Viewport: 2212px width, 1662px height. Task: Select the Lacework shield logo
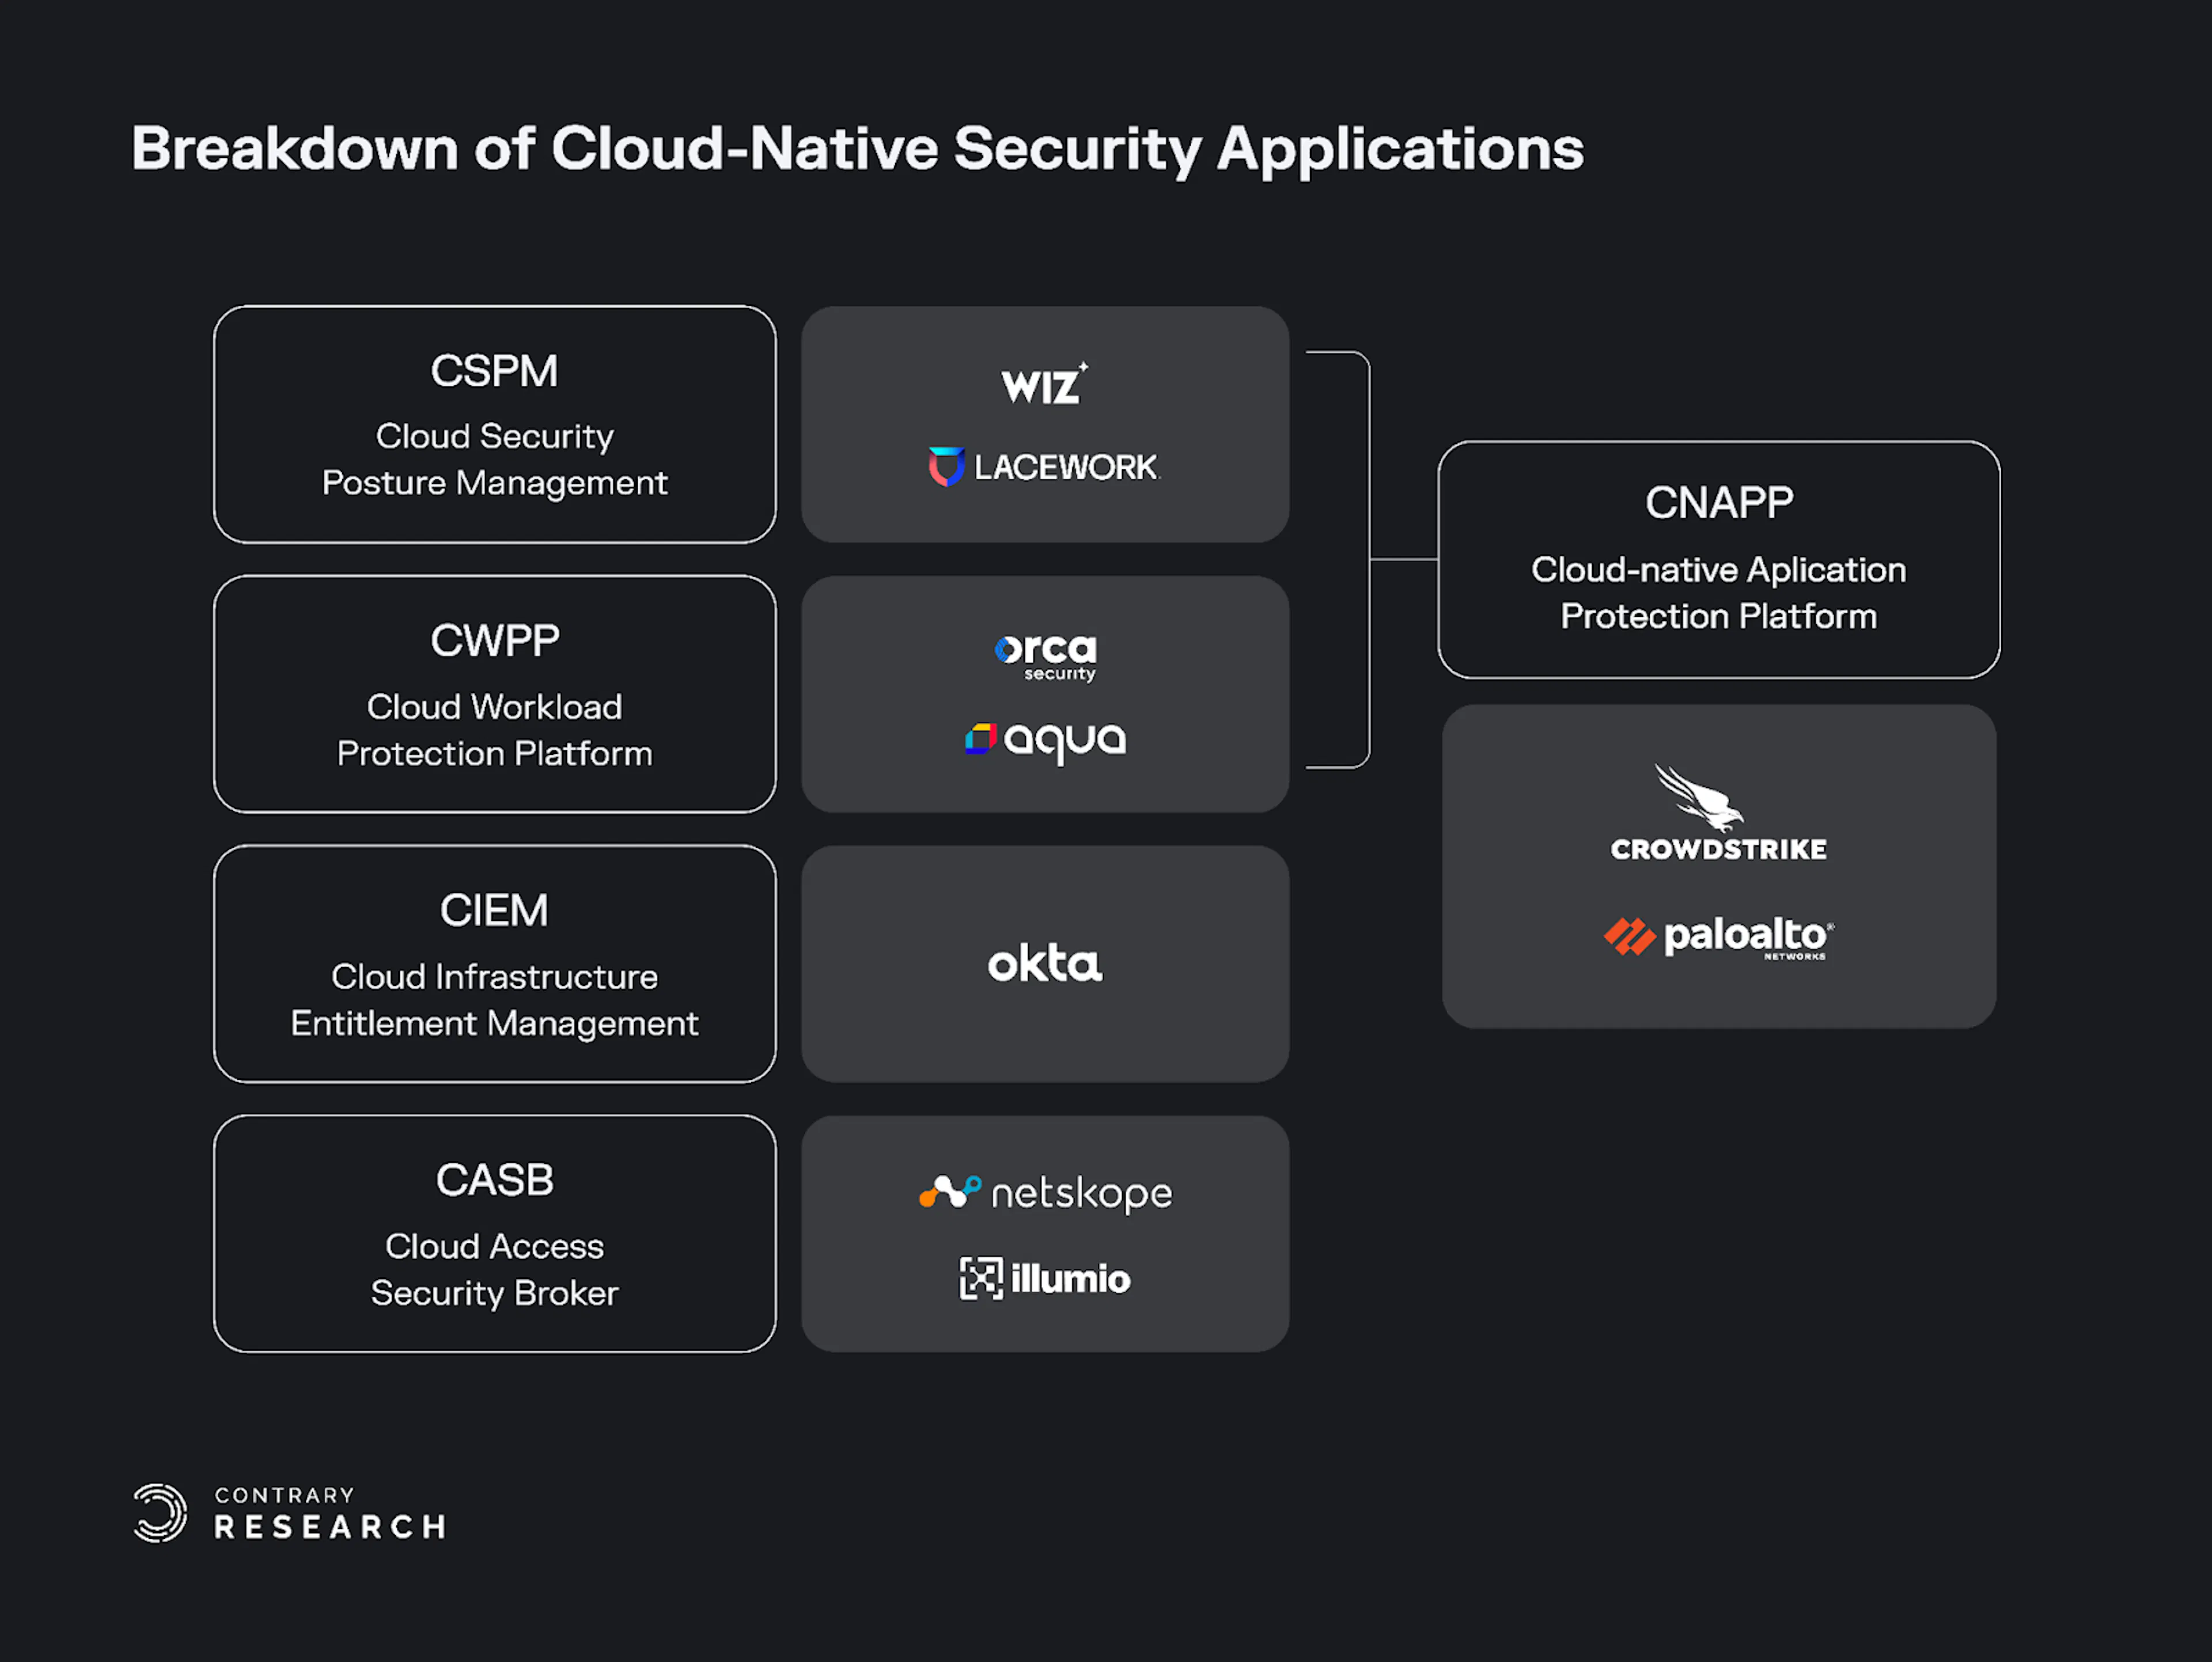(946, 467)
